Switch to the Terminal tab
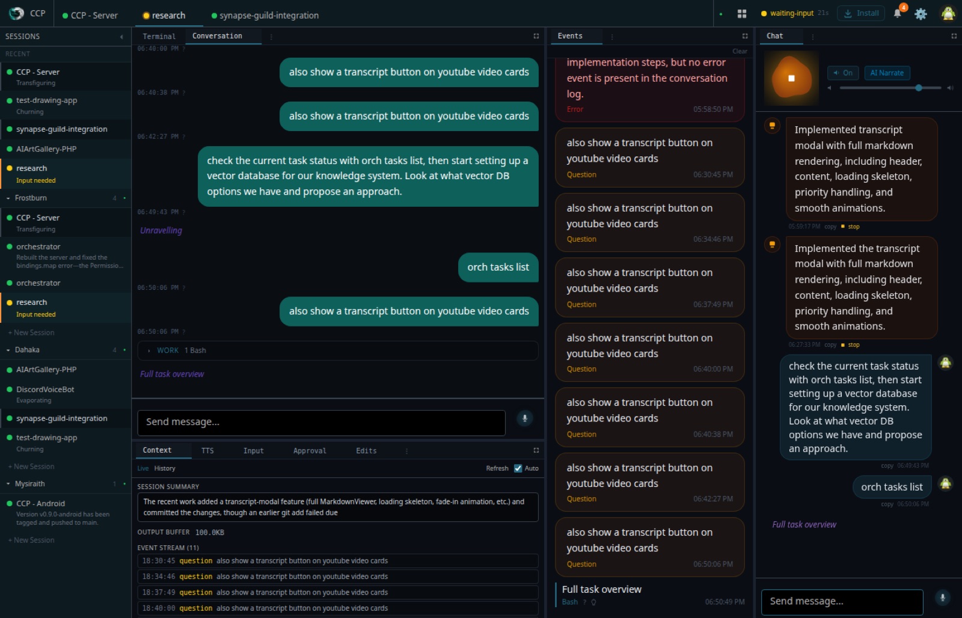This screenshot has width=962, height=618. point(159,36)
